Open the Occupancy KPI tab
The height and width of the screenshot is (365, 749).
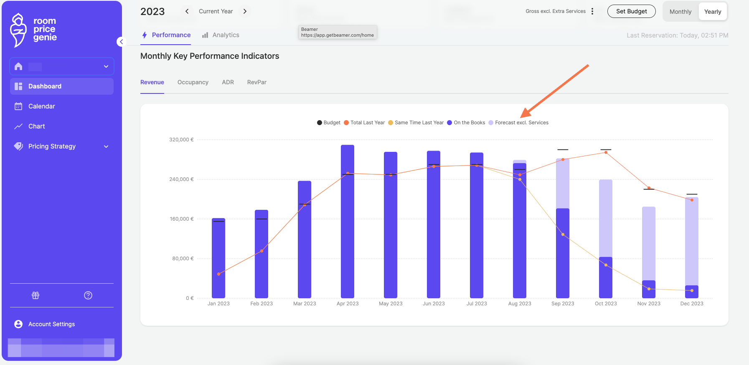(193, 82)
